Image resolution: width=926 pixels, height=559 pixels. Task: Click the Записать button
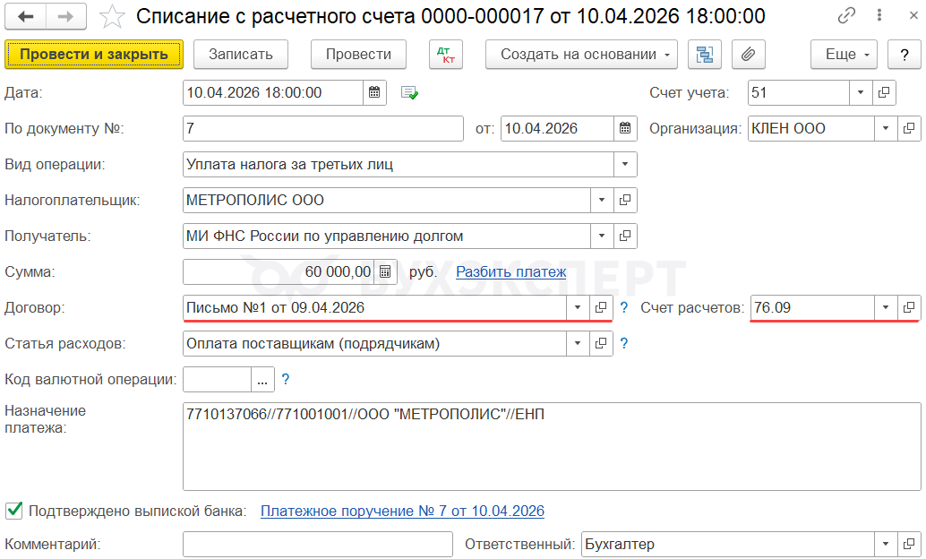point(240,55)
